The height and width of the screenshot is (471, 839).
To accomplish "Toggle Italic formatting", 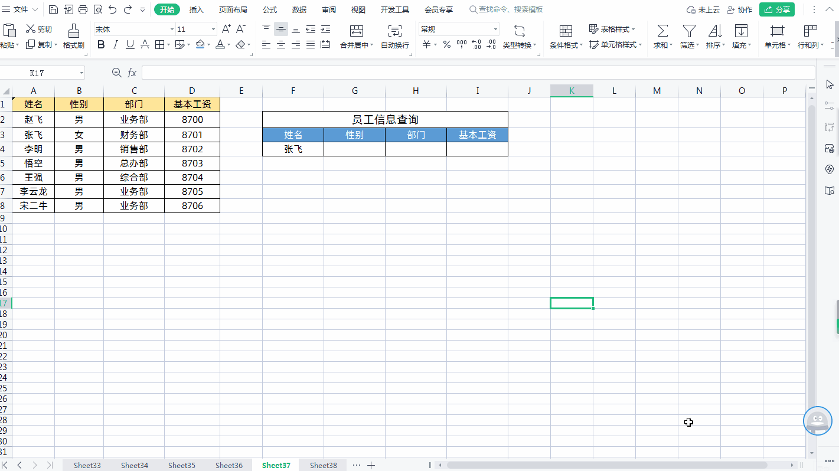I will [x=115, y=44].
